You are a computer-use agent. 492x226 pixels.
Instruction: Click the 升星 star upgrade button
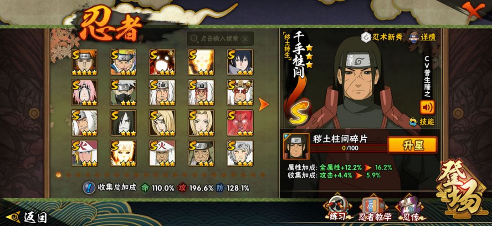pos(412,145)
